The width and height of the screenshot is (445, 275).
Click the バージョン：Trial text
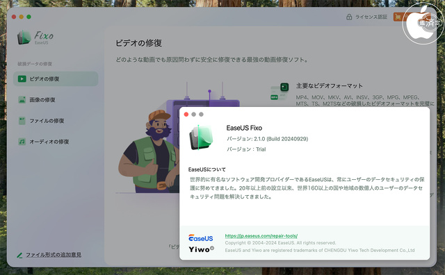tap(246, 149)
